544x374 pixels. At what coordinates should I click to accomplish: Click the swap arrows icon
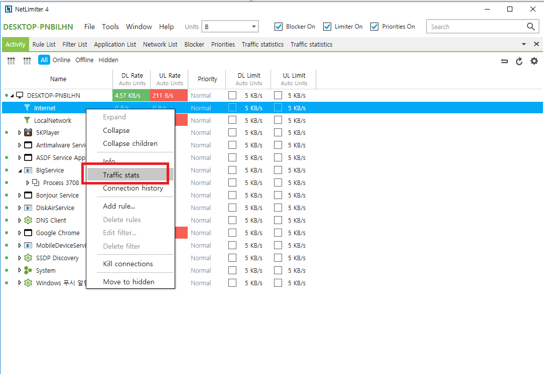click(504, 61)
